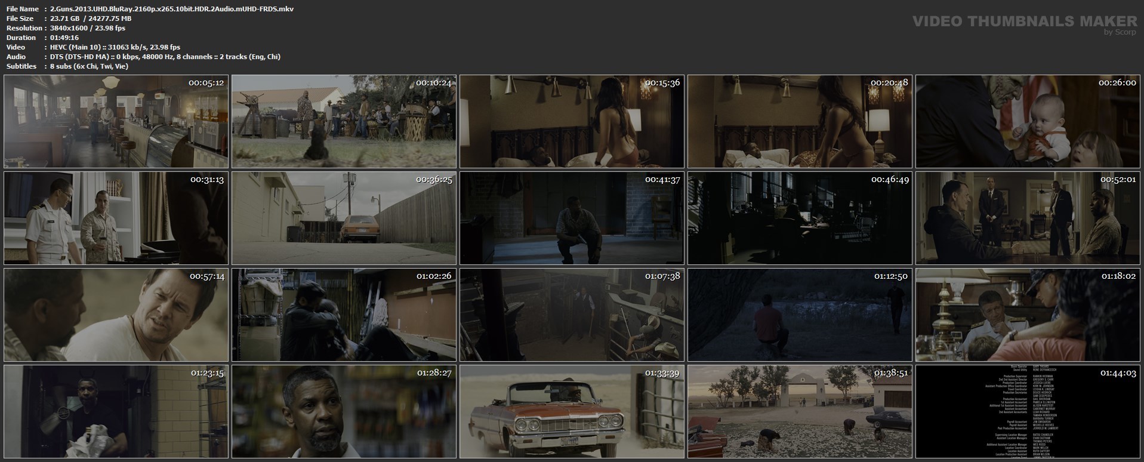
Task: Click the File Name label
Action: pyautogui.click(x=23, y=9)
